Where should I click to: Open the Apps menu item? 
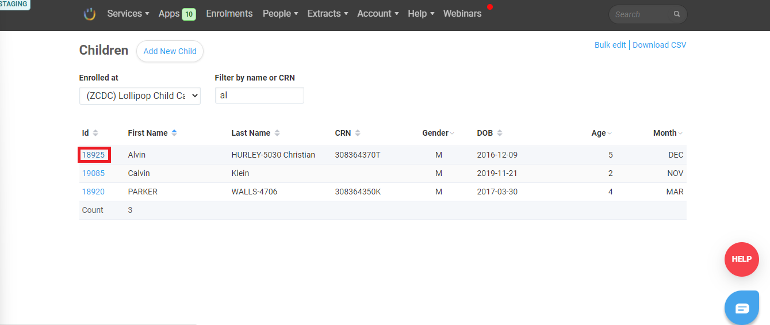pyautogui.click(x=169, y=13)
